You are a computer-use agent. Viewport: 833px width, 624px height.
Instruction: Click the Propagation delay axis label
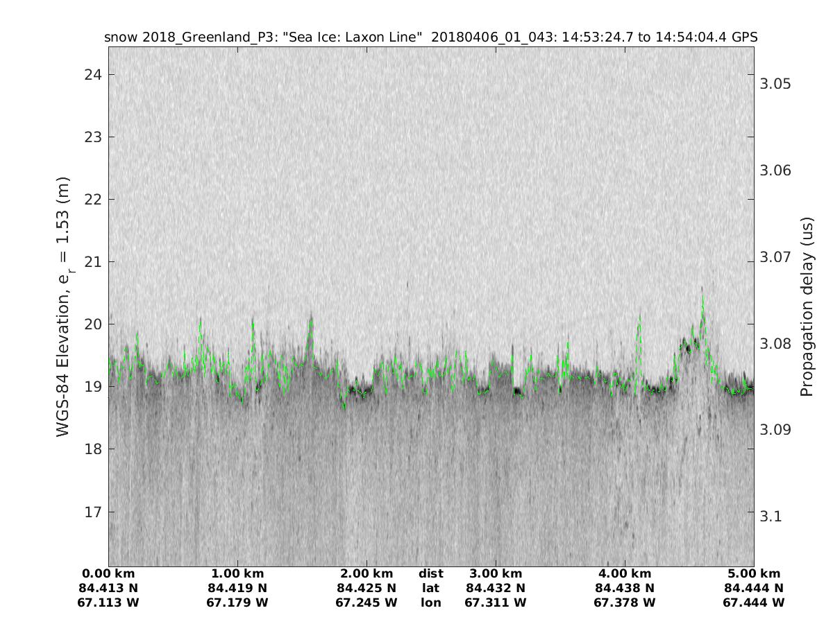tap(806, 306)
